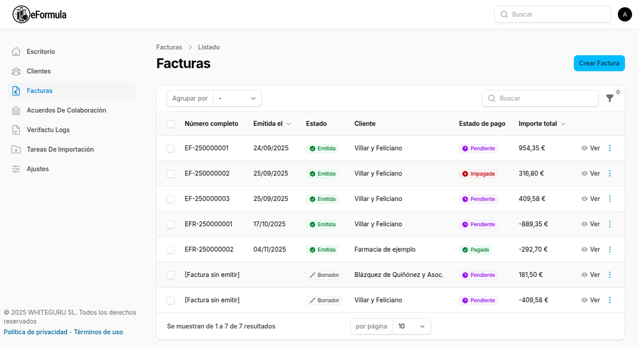Tick the checkbox for invoice EF-250000001

(171, 148)
